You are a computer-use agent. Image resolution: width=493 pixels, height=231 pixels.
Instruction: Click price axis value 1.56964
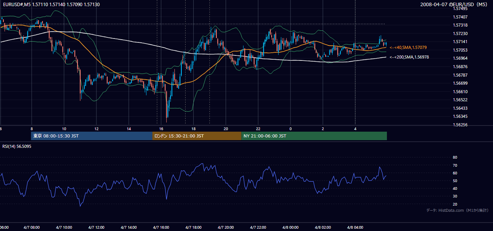pos(461,58)
